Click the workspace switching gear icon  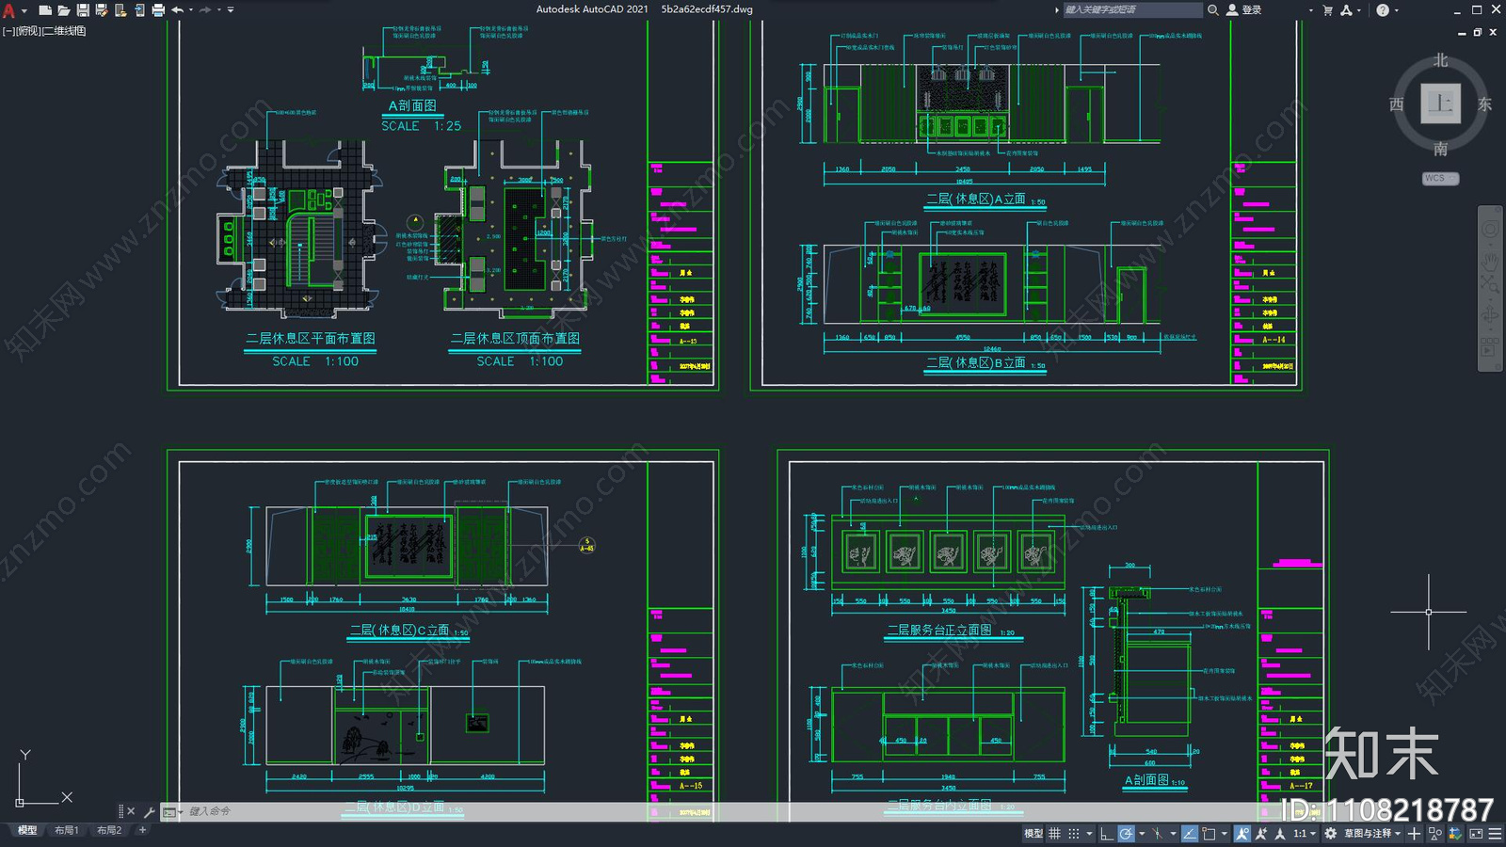(1330, 834)
